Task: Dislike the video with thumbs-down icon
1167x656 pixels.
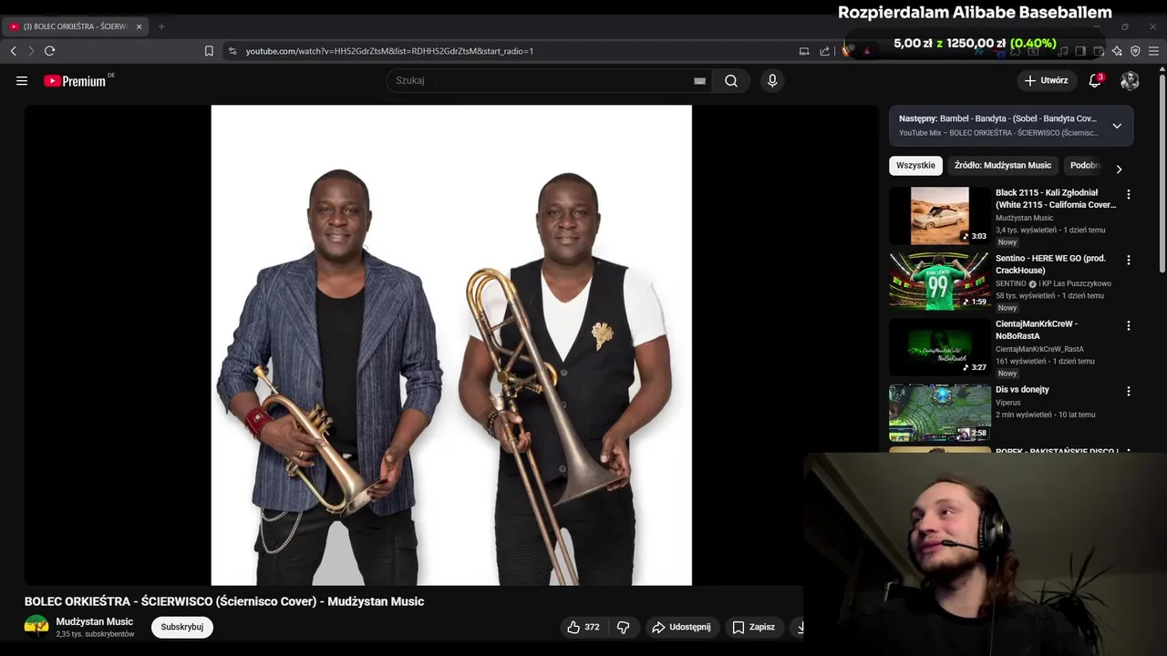Action: (x=624, y=627)
